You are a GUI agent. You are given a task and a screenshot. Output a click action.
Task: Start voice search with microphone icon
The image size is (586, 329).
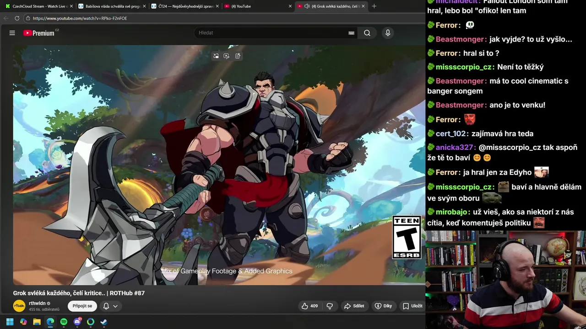click(x=388, y=33)
